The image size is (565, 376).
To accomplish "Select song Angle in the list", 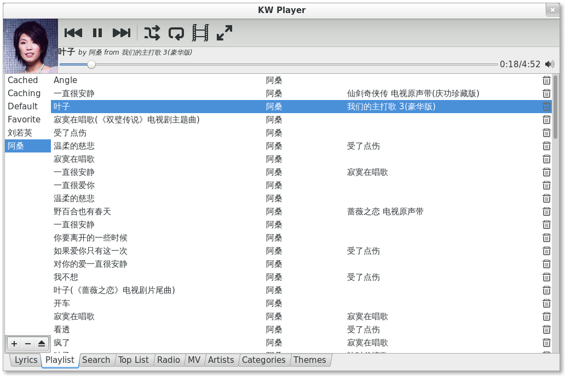I will click(65, 80).
